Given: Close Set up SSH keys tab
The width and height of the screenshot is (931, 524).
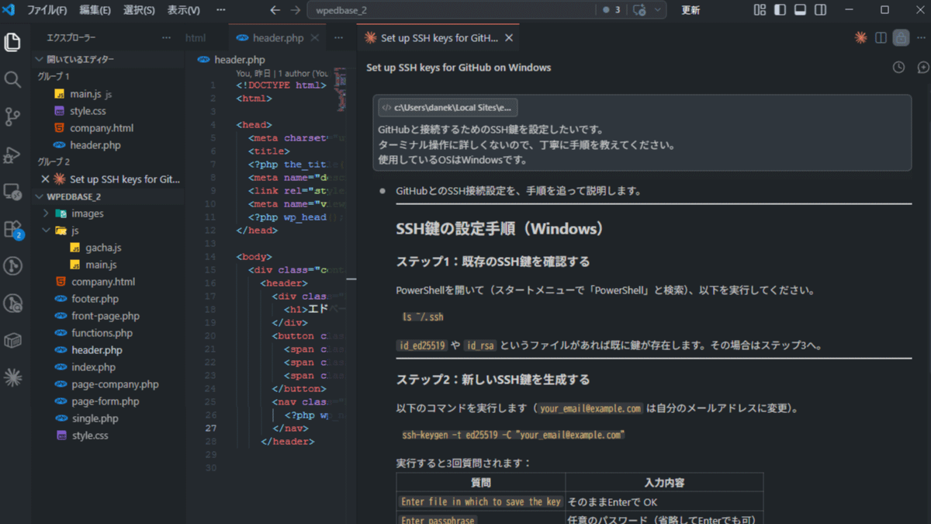Looking at the screenshot, I should tap(508, 37).
